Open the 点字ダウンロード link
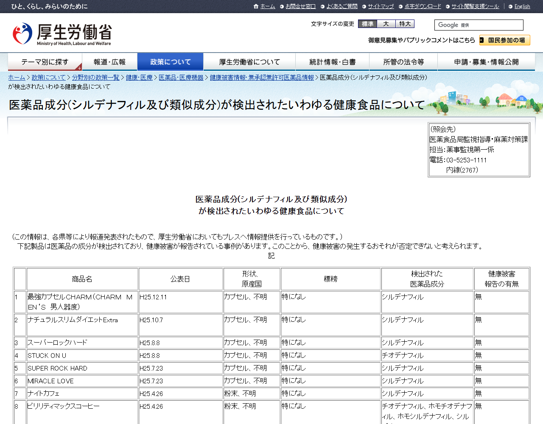This screenshot has height=424, width=543. pos(423,6)
